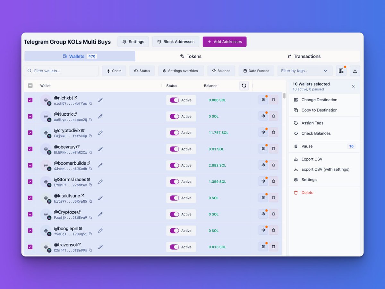The width and height of the screenshot is (385, 289).
Task: Open settings gear for @boogiepnl wallet
Action: [263, 230]
